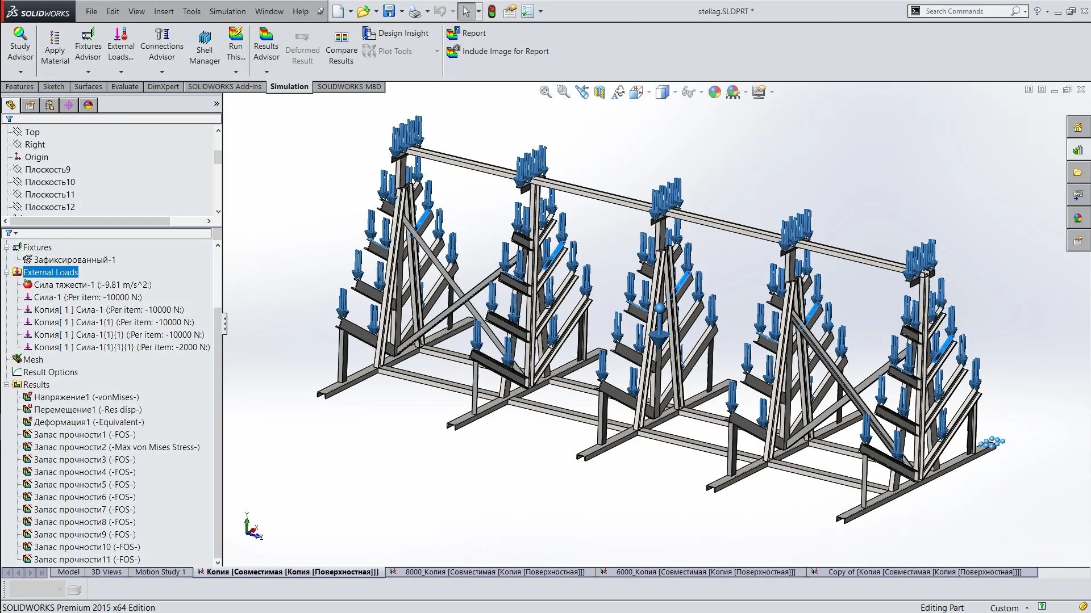Collapse the External Loads tree node

7,272
